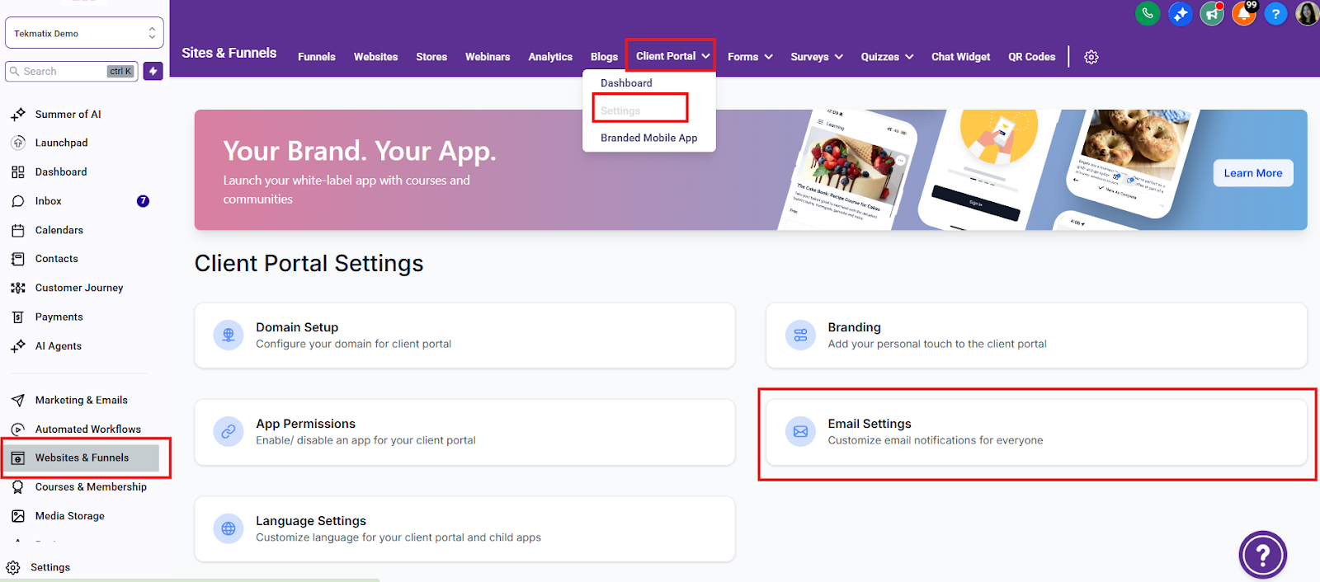Click the Launchpad icon in sidebar
Screen dimensions: 1320x582
point(18,143)
